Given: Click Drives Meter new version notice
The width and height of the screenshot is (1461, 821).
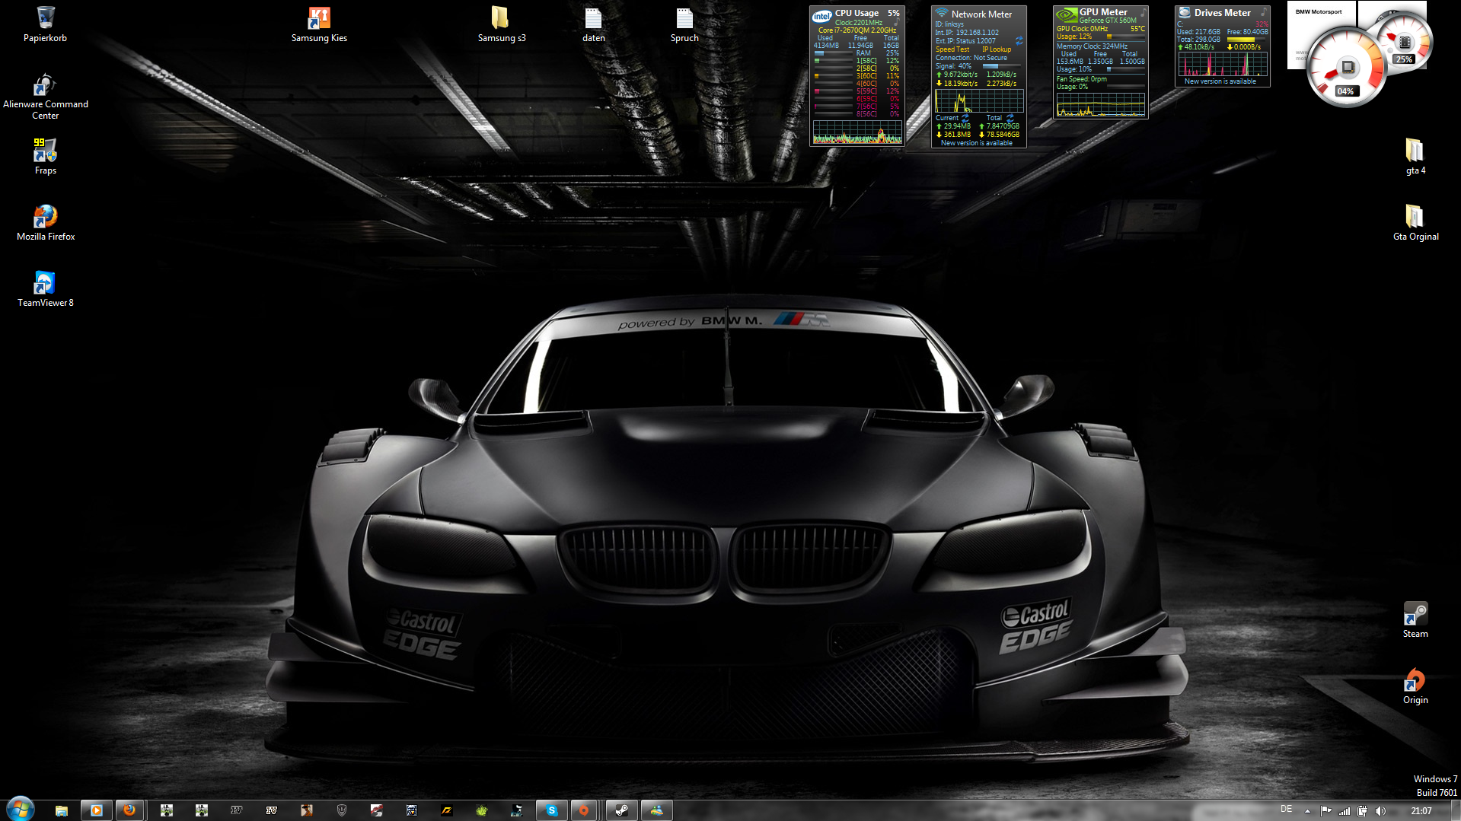Looking at the screenshot, I should tap(1220, 81).
